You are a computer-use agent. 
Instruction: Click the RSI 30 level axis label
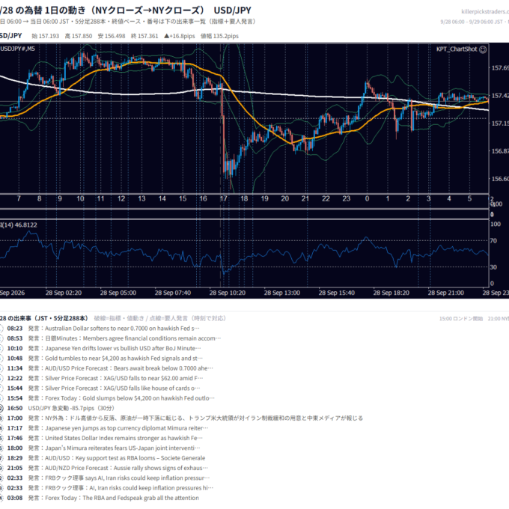pos(493,267)
